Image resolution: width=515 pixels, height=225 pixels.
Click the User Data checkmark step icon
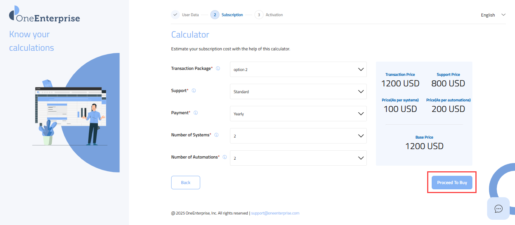click(175, 15)
